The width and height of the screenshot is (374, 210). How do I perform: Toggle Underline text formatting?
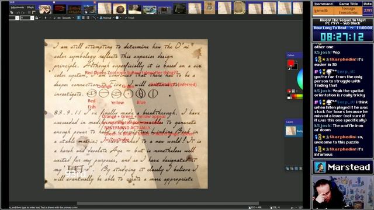pyautogui.click(x=54, y=18)
